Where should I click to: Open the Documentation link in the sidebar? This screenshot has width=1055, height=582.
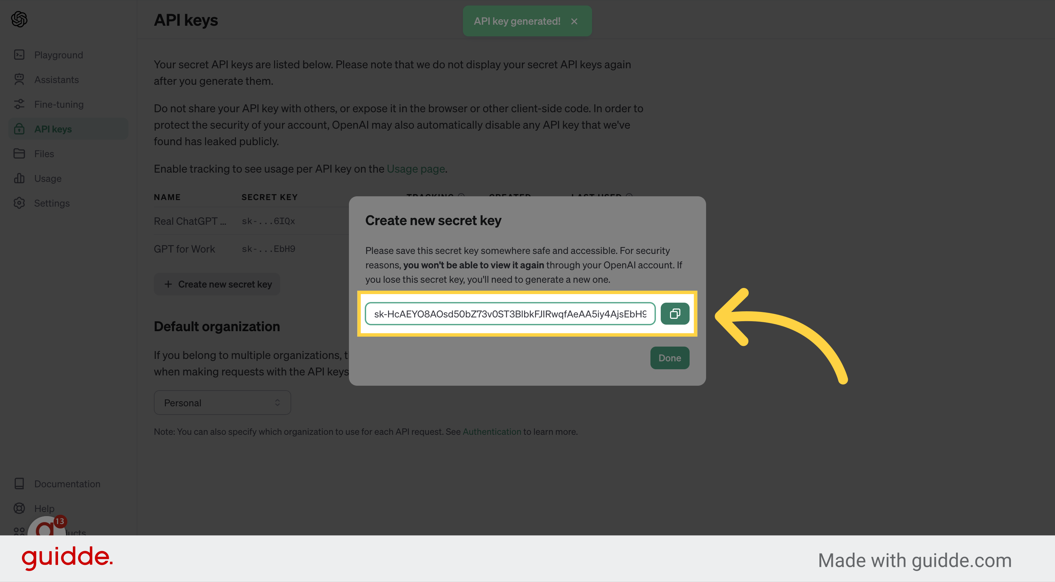coord(67,484)
